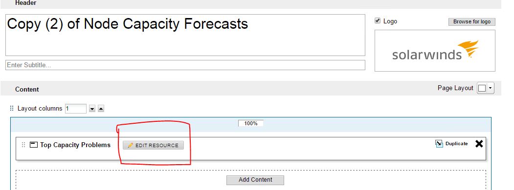Screen dimensions: 514x190
Task: Click the Page Layout orientation icon
Action: (482, 88)
